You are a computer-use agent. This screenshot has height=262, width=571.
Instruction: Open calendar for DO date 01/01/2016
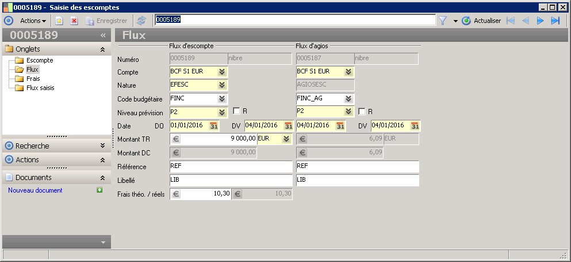tap(214, 126)
